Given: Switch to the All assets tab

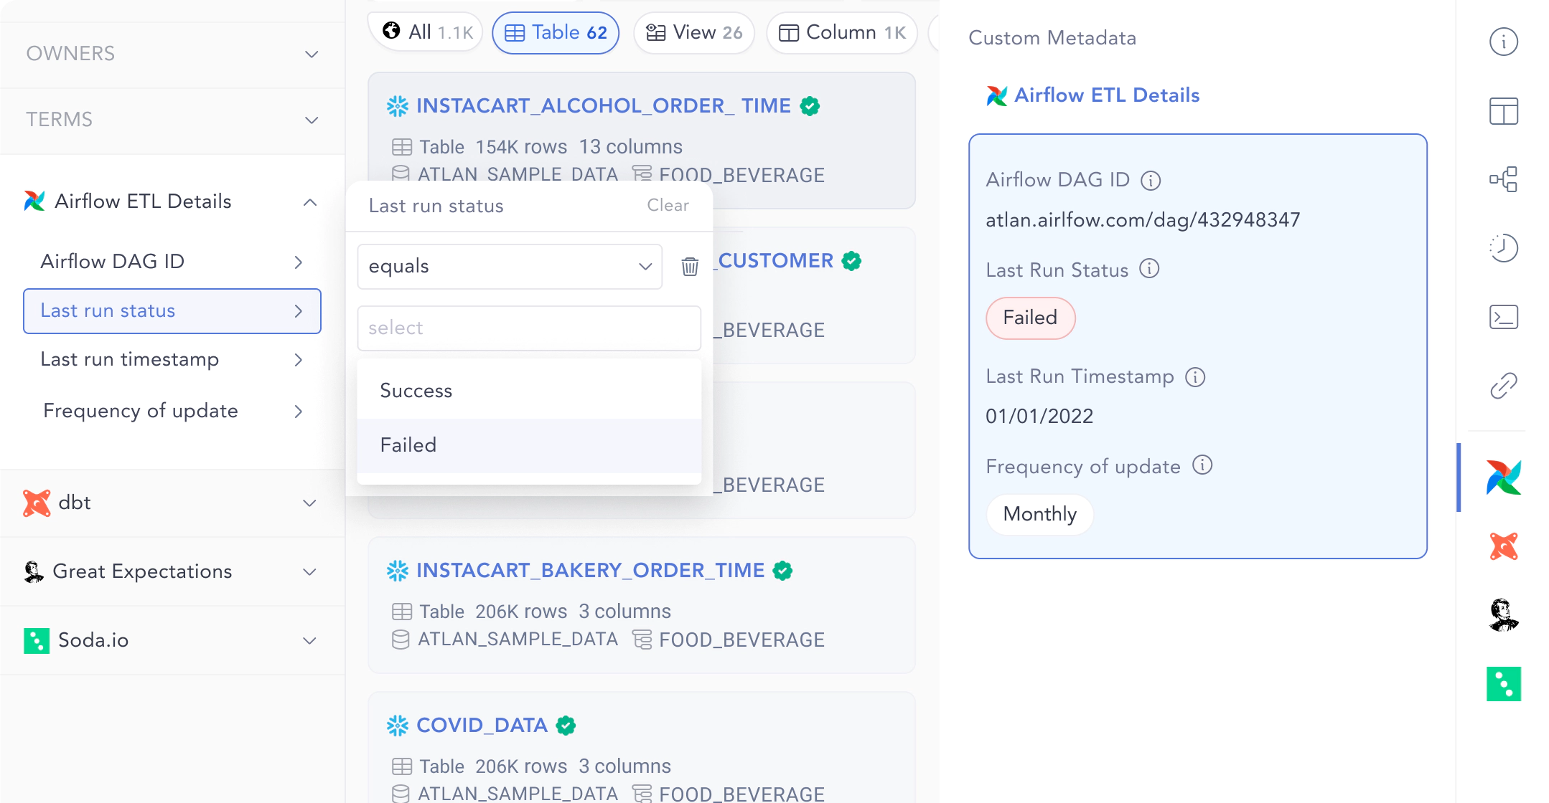Looking at the screenshot, I should tap(427, 32).
